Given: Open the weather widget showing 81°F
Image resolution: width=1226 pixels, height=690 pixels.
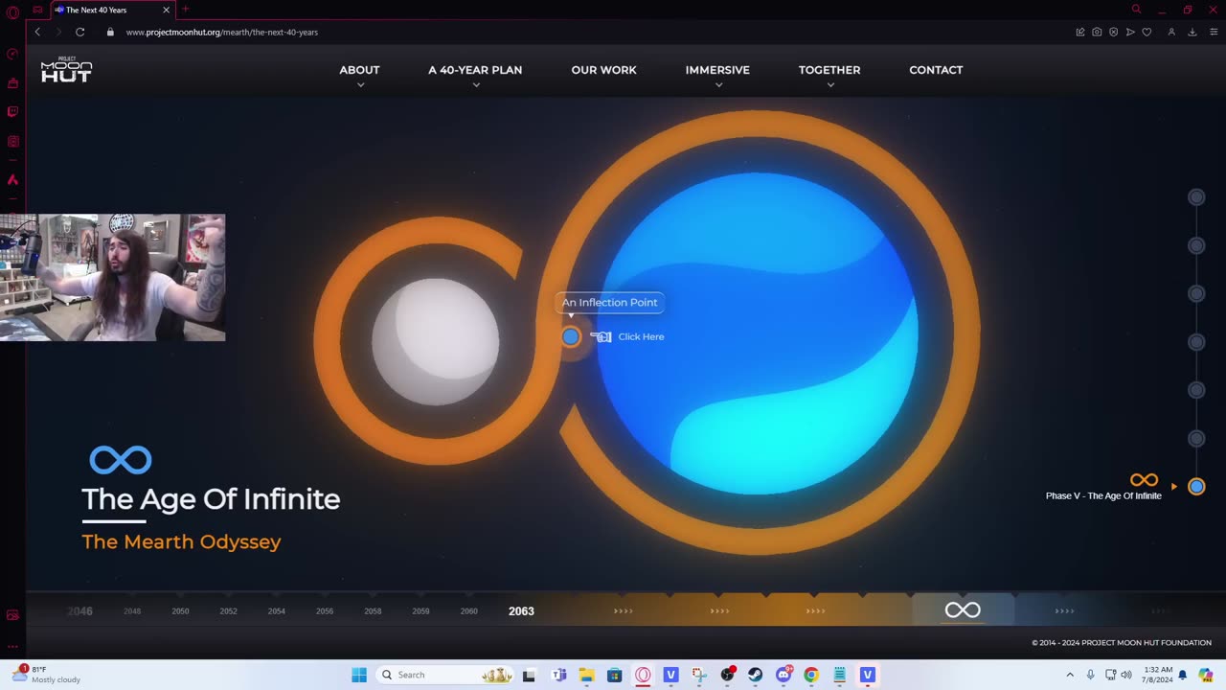Looking at the screenshot, I should pos(48,675).
